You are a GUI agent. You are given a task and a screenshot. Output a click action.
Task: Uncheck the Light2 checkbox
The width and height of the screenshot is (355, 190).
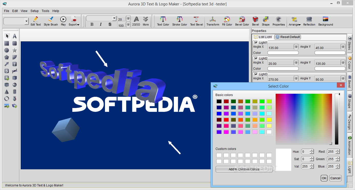click(x=256, y=58)
